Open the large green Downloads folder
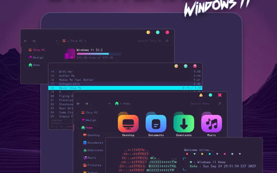Image resolution: width=277 pixels, height=173 pixels. 184,124
